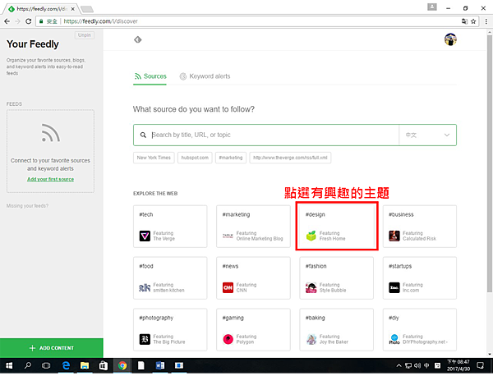Click Add your first source link
Viewport: 493px width, 376px height.
(x=51, y=179)
